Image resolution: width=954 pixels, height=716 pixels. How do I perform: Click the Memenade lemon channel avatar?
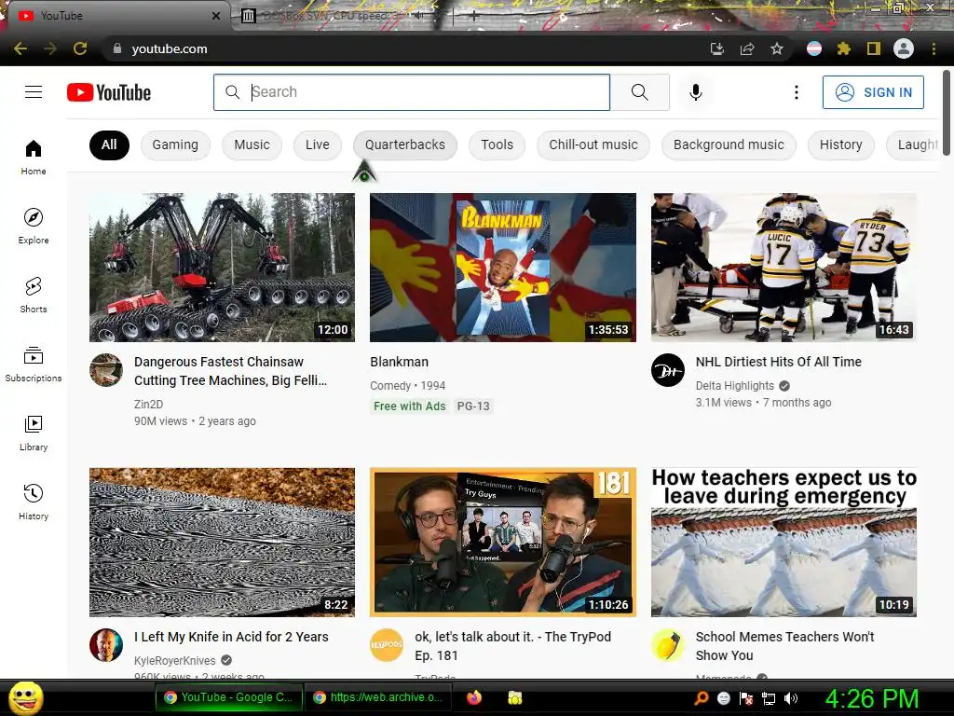(x=667, y=645)
